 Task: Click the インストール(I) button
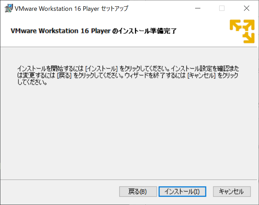(x=182, y=192)
